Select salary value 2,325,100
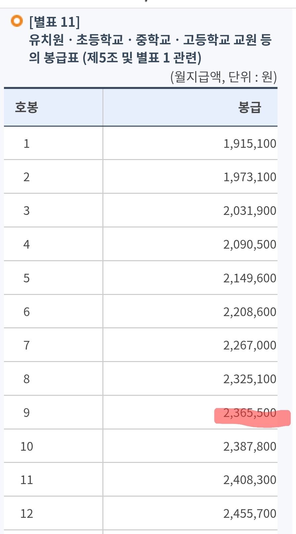This screenshot has width=296, height=534. 250,379
